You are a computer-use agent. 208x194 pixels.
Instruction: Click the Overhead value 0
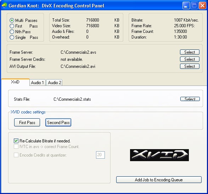click(x=87, y=37)
